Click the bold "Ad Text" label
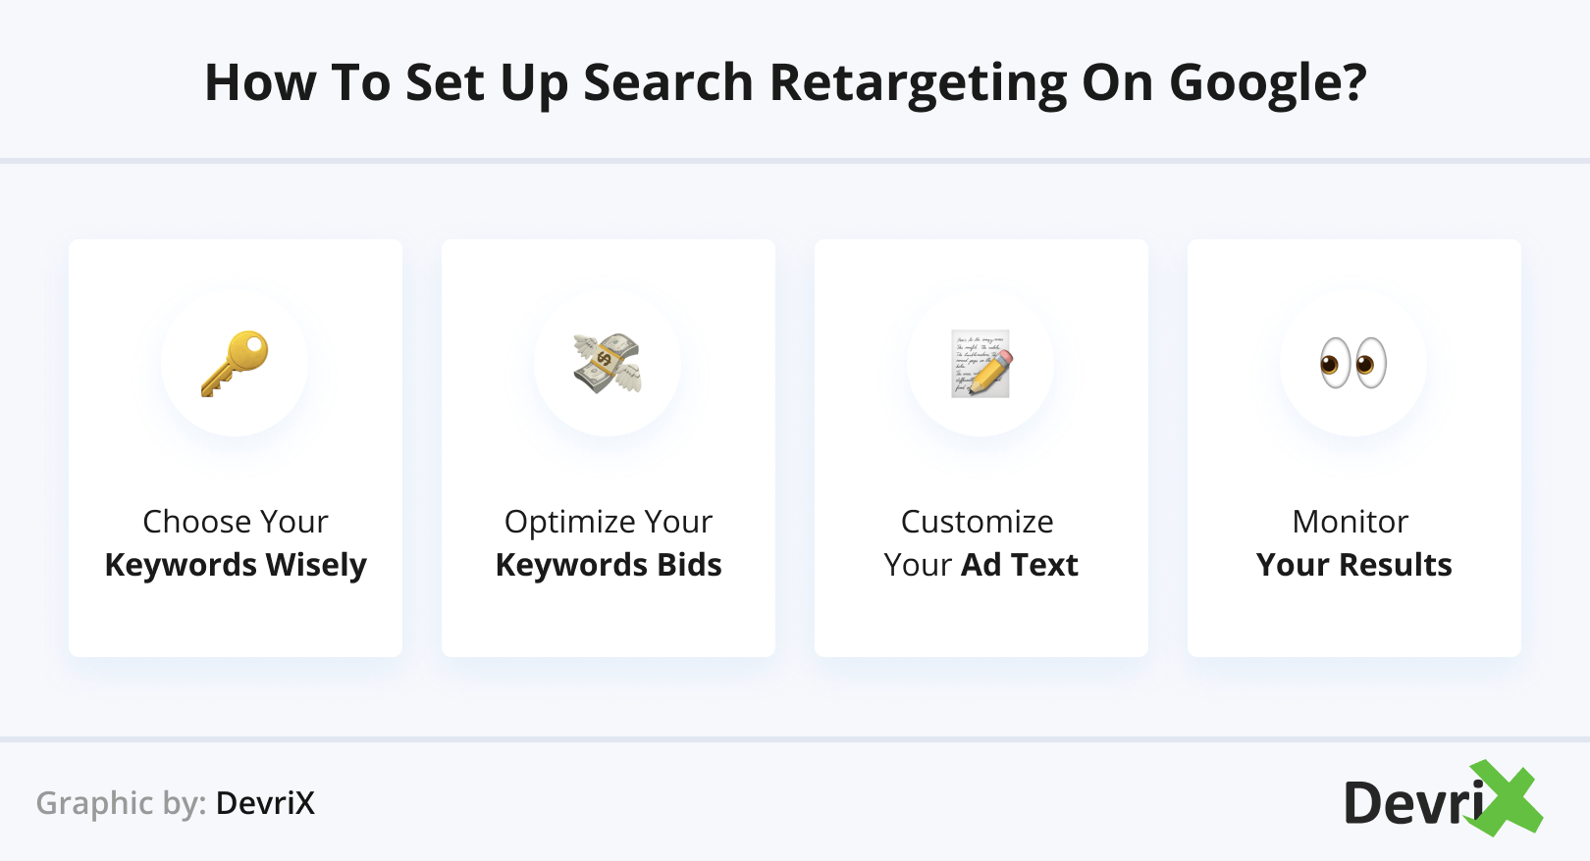 point(1020,565)
